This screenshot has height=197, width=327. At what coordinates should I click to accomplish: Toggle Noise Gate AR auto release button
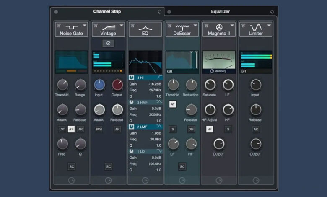80,129
